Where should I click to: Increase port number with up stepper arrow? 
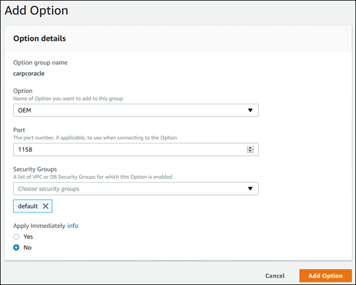(x=250, y=148)
